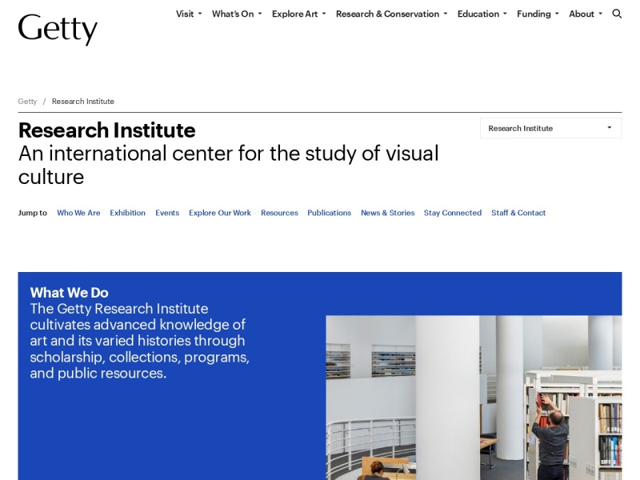640x480 pixels.
Task: Expand the Funding menu
Action: pyautogui.click(x=538, y=14)
